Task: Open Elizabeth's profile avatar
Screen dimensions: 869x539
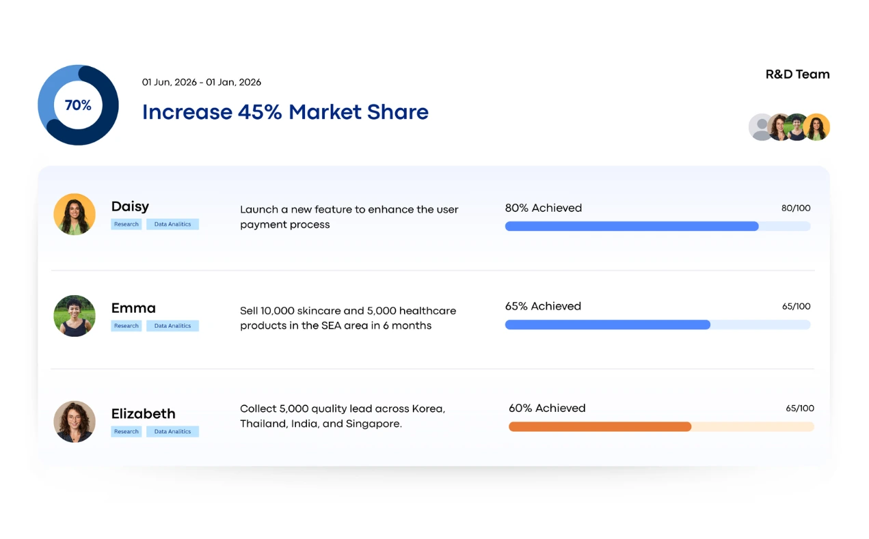Action: point(75,421)
